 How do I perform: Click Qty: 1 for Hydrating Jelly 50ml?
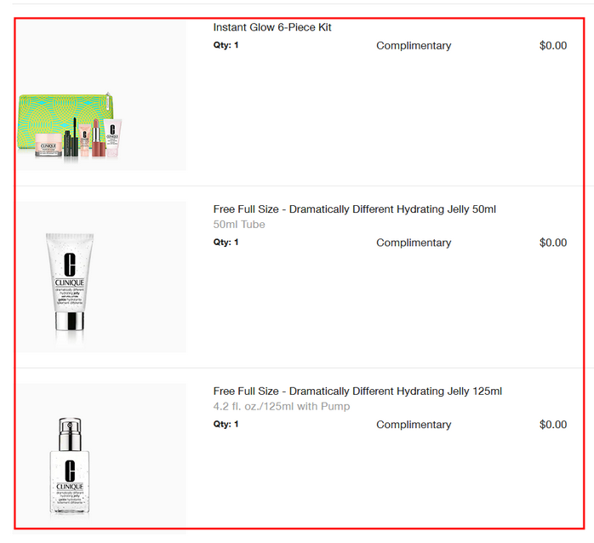tap(226, 242)
